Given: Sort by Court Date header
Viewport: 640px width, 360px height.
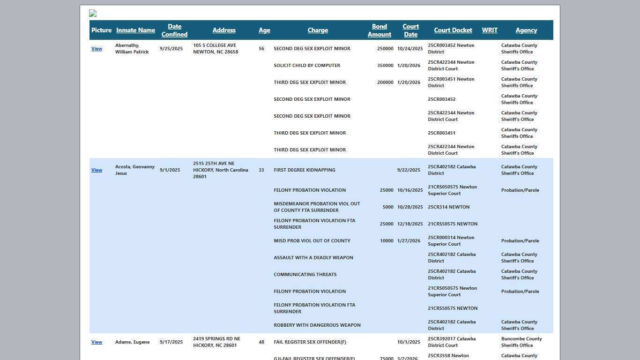Looking at the screenshot, I should [410, 30].
